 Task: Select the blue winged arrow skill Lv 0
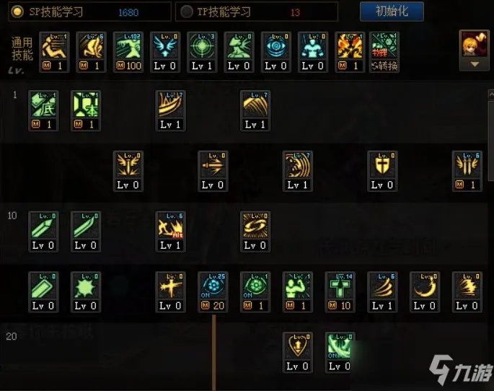(165, 52)
